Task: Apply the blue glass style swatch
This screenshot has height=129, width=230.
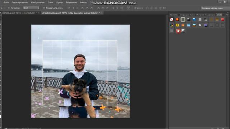Action: [194, 19]
